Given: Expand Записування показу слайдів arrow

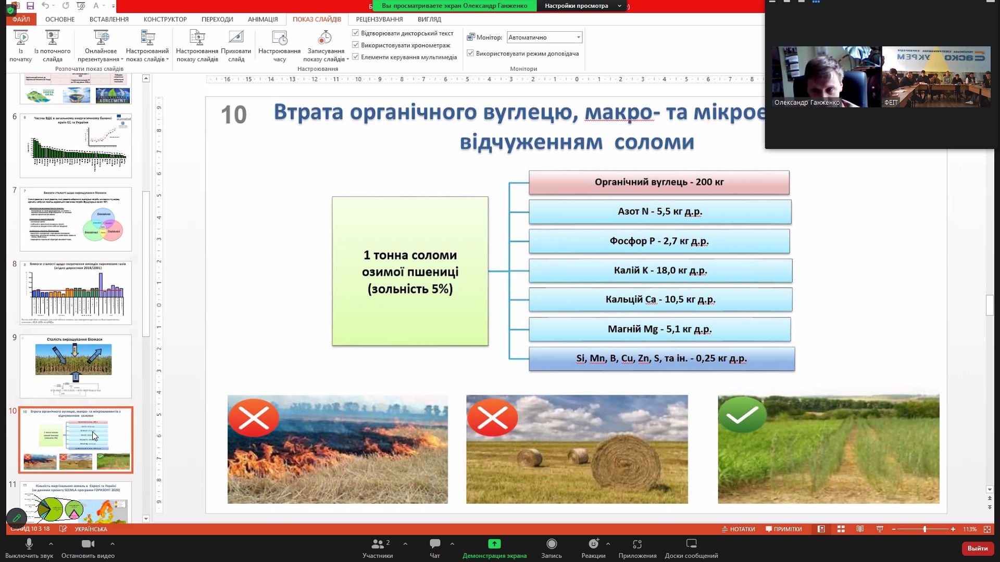Looking at the screenshot, I should point(348,59).
